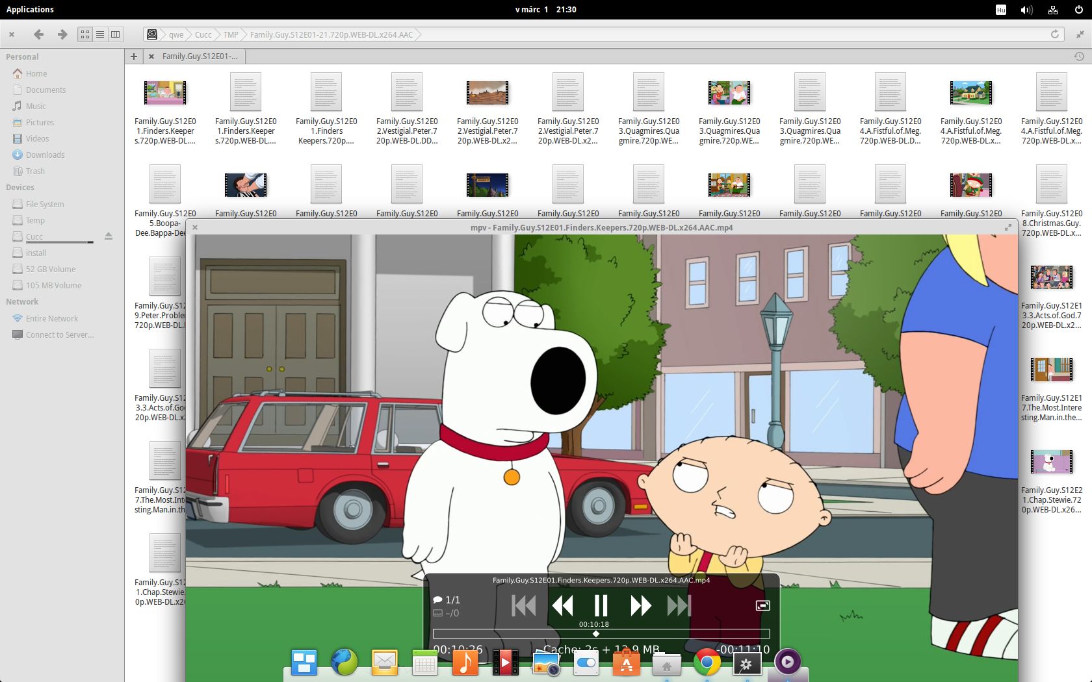This screenshot has height=682, width=1092.
Task: Navigate to the Cucc breadcrumb
Action: (x=203, y=35)
